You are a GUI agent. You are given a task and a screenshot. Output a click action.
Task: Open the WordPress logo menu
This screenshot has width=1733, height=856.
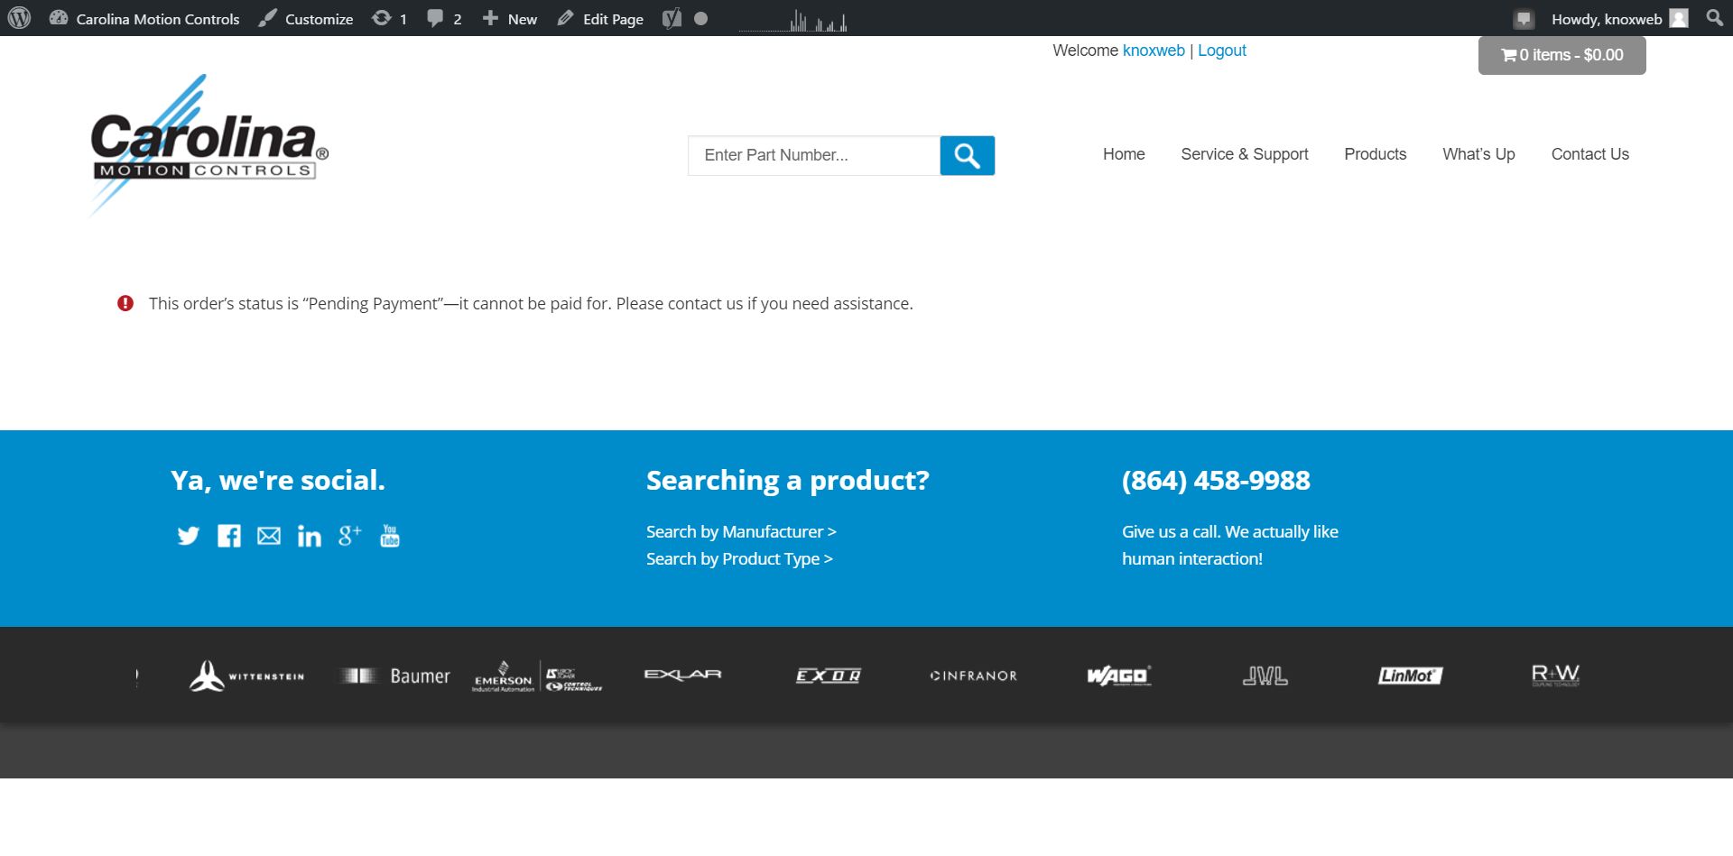click(x=19, y=18)
